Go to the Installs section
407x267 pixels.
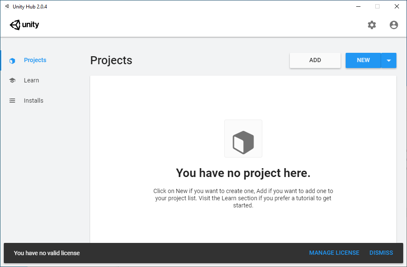point(33,101)
